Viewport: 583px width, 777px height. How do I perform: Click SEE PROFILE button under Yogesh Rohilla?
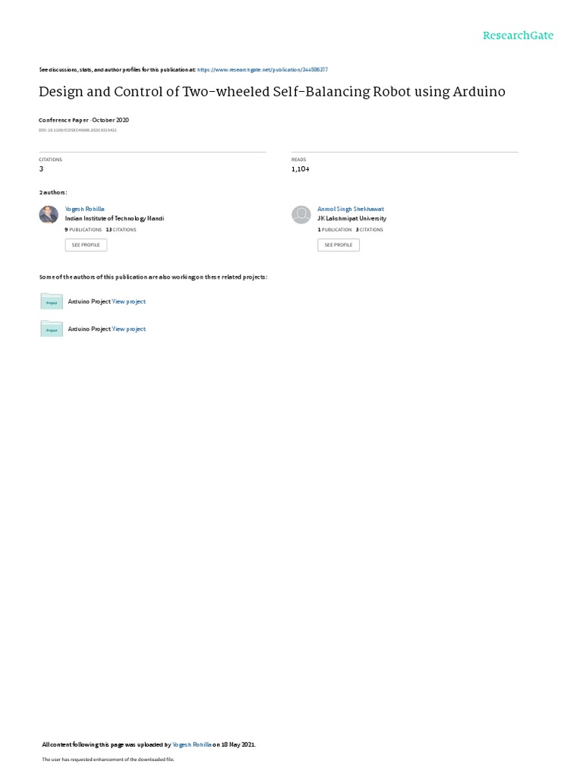(86, 245)
